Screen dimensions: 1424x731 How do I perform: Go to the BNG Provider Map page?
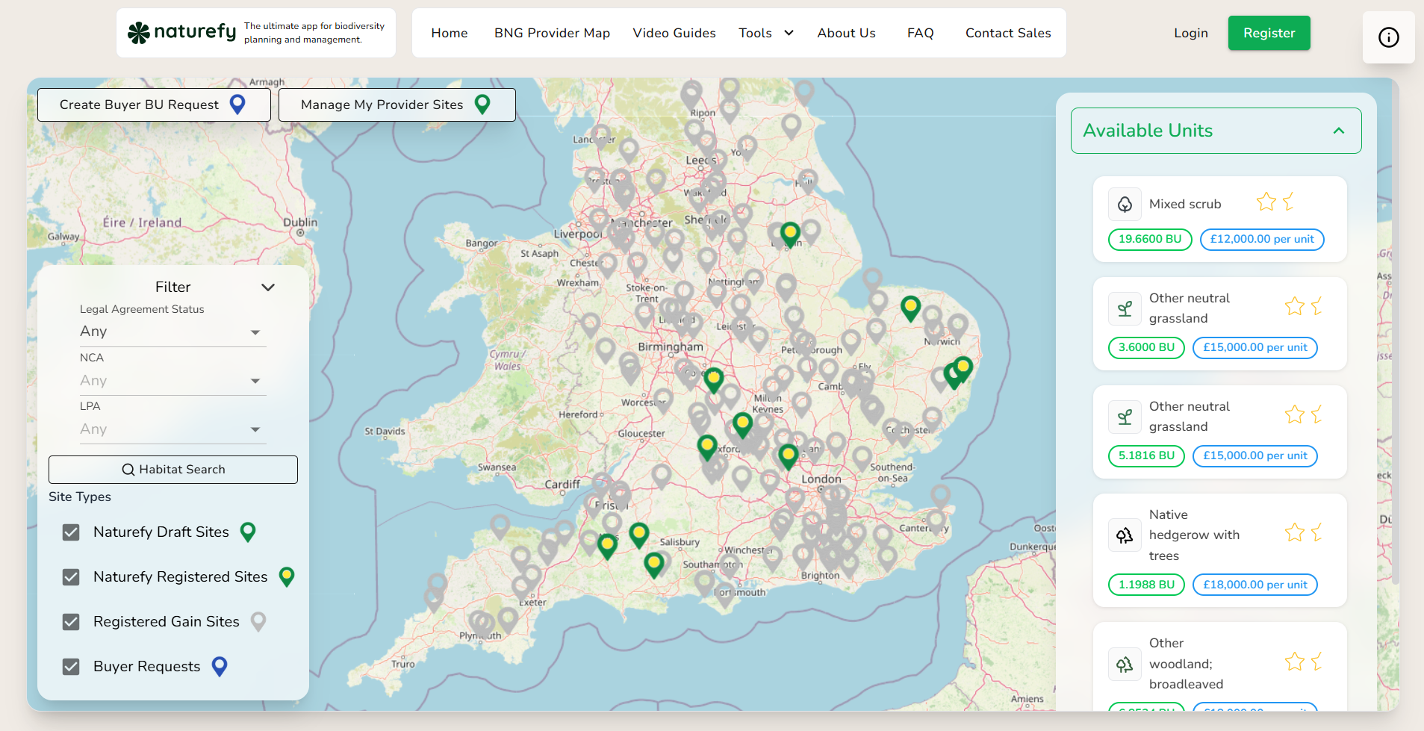(x=551, y=33)
